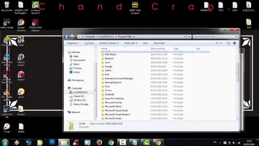Show the preview pane icon
The width and height of the screenshot is (259, 146).
coord(227,43)
